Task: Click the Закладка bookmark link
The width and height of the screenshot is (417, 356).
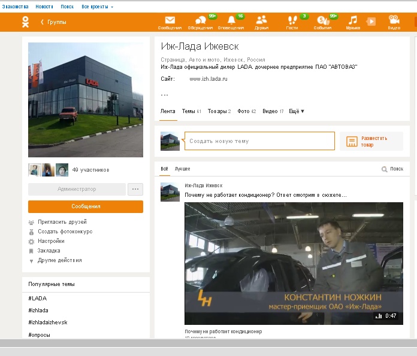Action: [x=49, y=251]
